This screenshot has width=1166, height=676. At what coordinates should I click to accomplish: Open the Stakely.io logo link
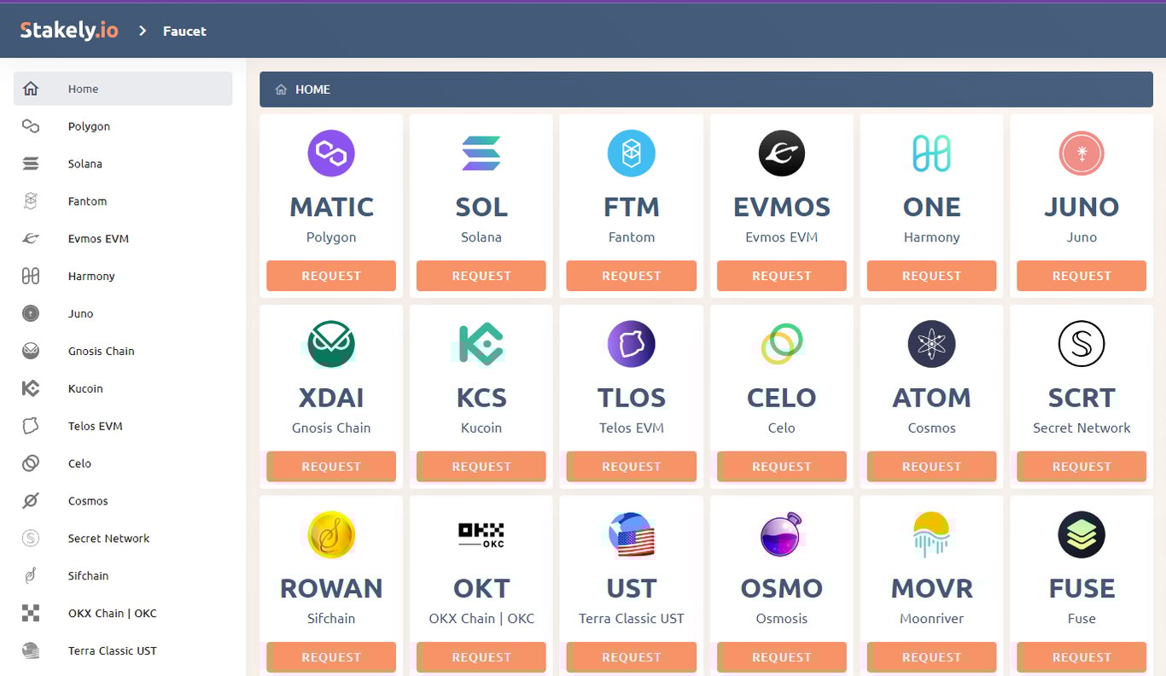point(69,31)
